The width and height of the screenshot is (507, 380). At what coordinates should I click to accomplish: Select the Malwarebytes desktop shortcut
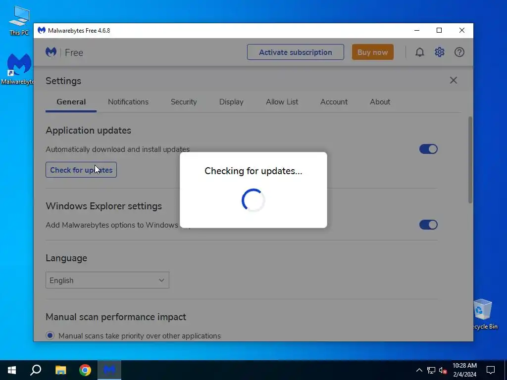pos(18,69)
